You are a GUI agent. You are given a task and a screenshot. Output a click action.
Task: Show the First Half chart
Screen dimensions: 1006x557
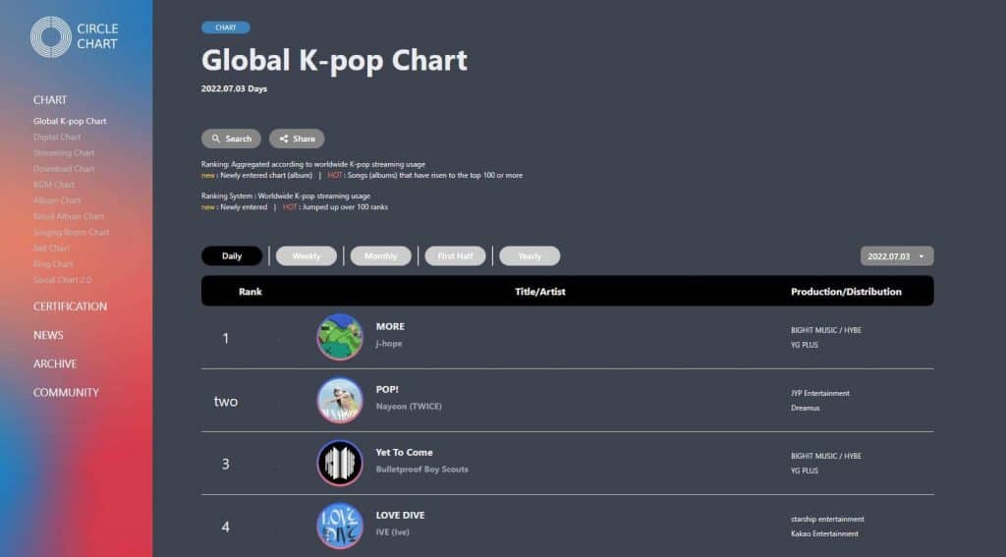[x=455, y=256]
